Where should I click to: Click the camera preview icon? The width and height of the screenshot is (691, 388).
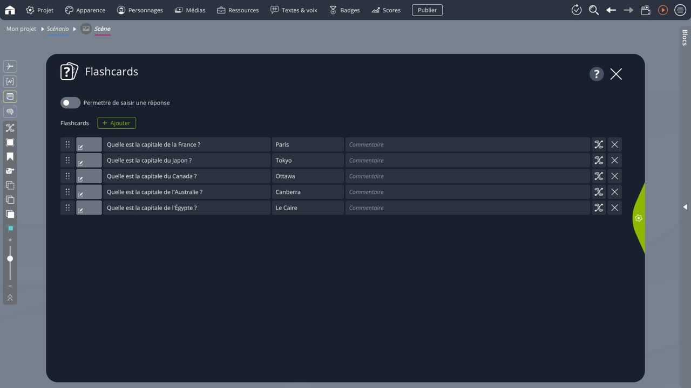click(x=646, y=10)
